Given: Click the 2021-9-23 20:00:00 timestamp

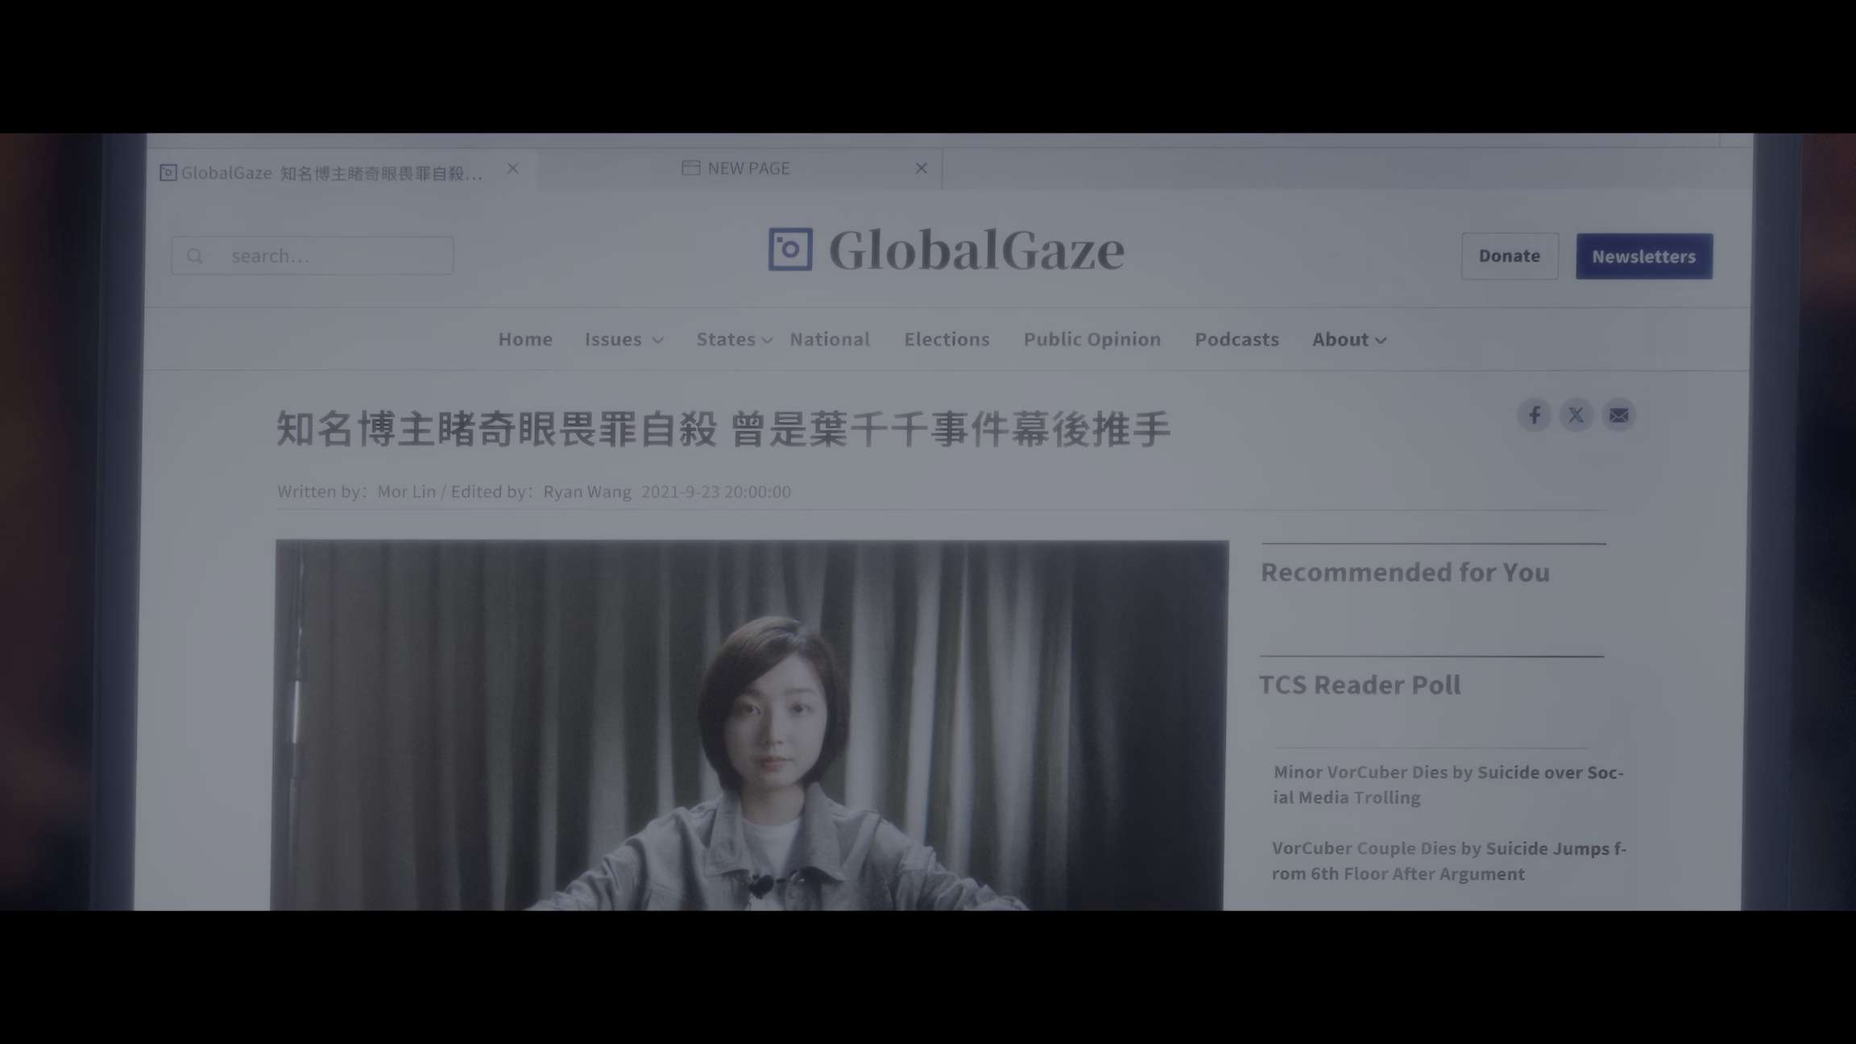Looking at the screenshot, I should click(716, 491).
